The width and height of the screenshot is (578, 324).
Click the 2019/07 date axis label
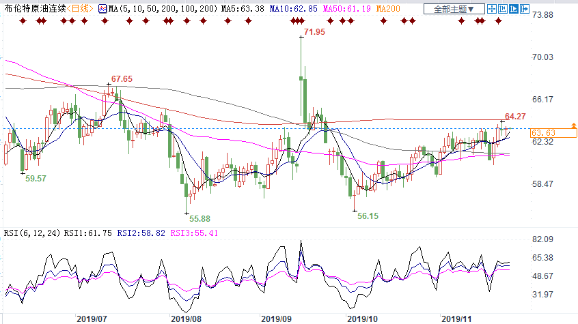[92, 319]
